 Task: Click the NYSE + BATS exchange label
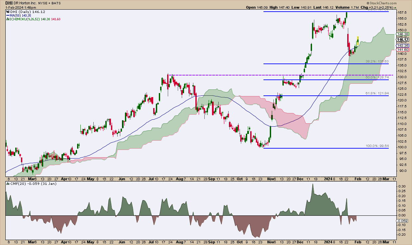[49, 3]
